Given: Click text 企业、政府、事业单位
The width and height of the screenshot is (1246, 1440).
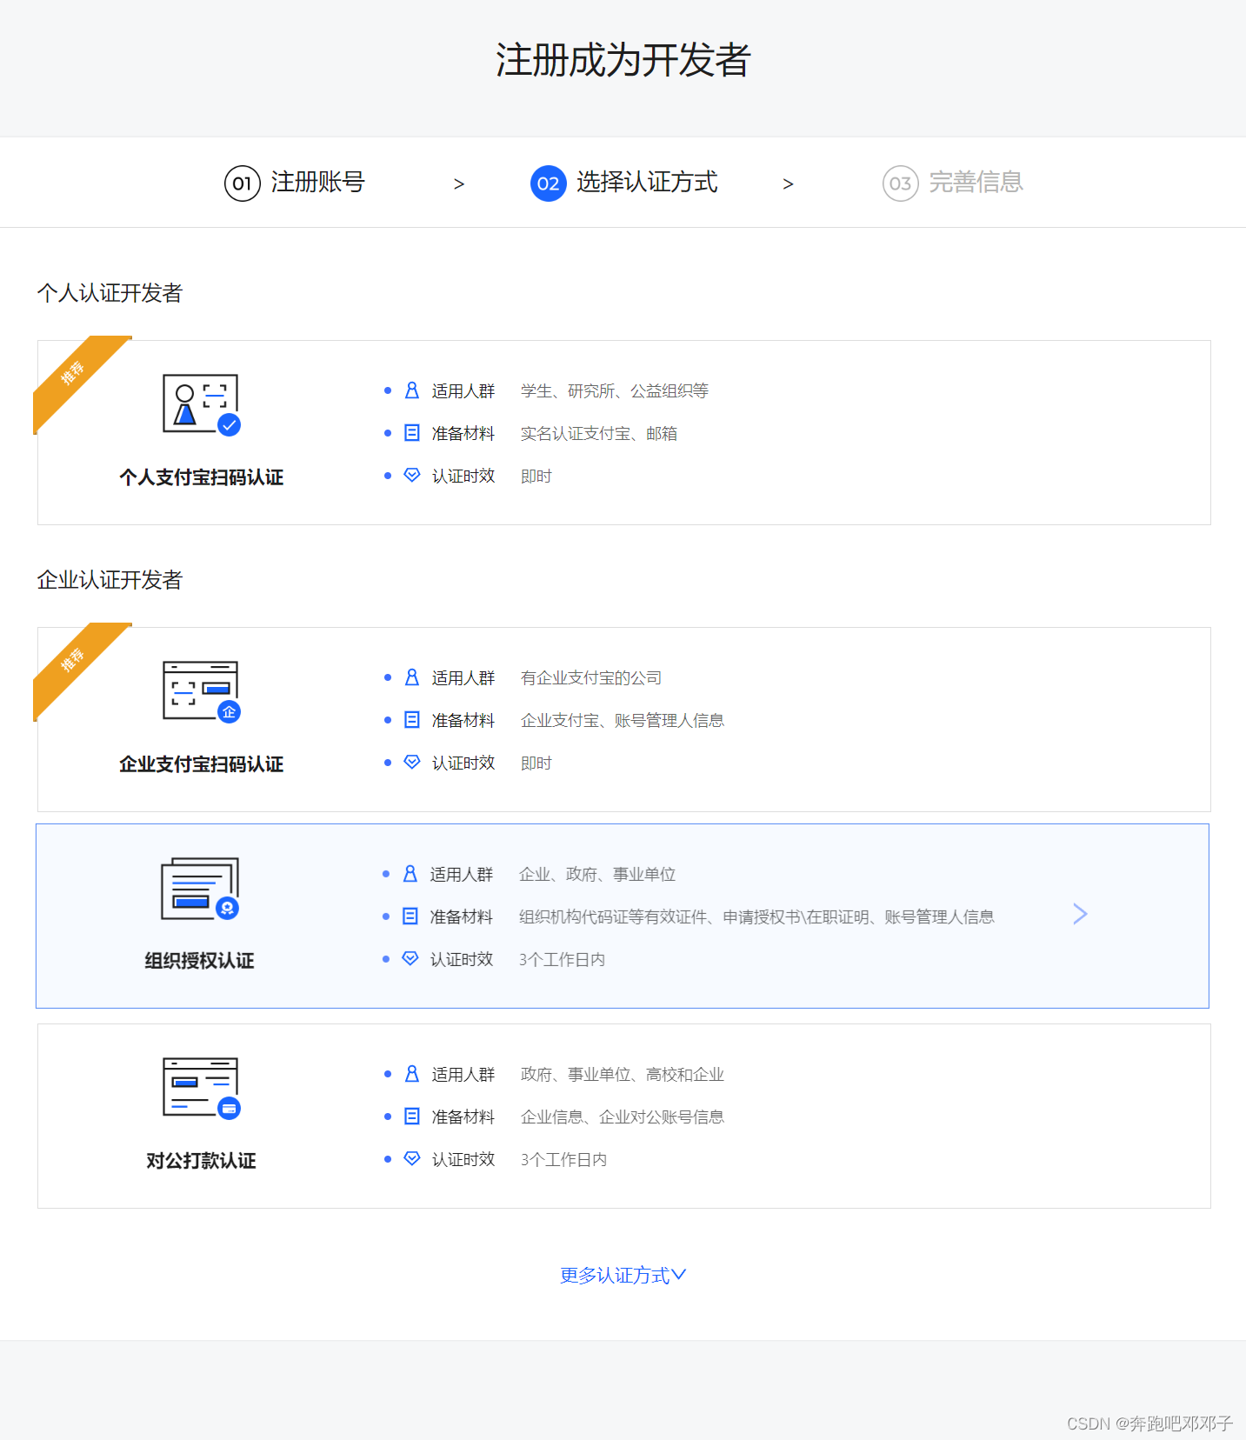Looking at the screenshot, I should pyautogui.click(x=597, y=875).
